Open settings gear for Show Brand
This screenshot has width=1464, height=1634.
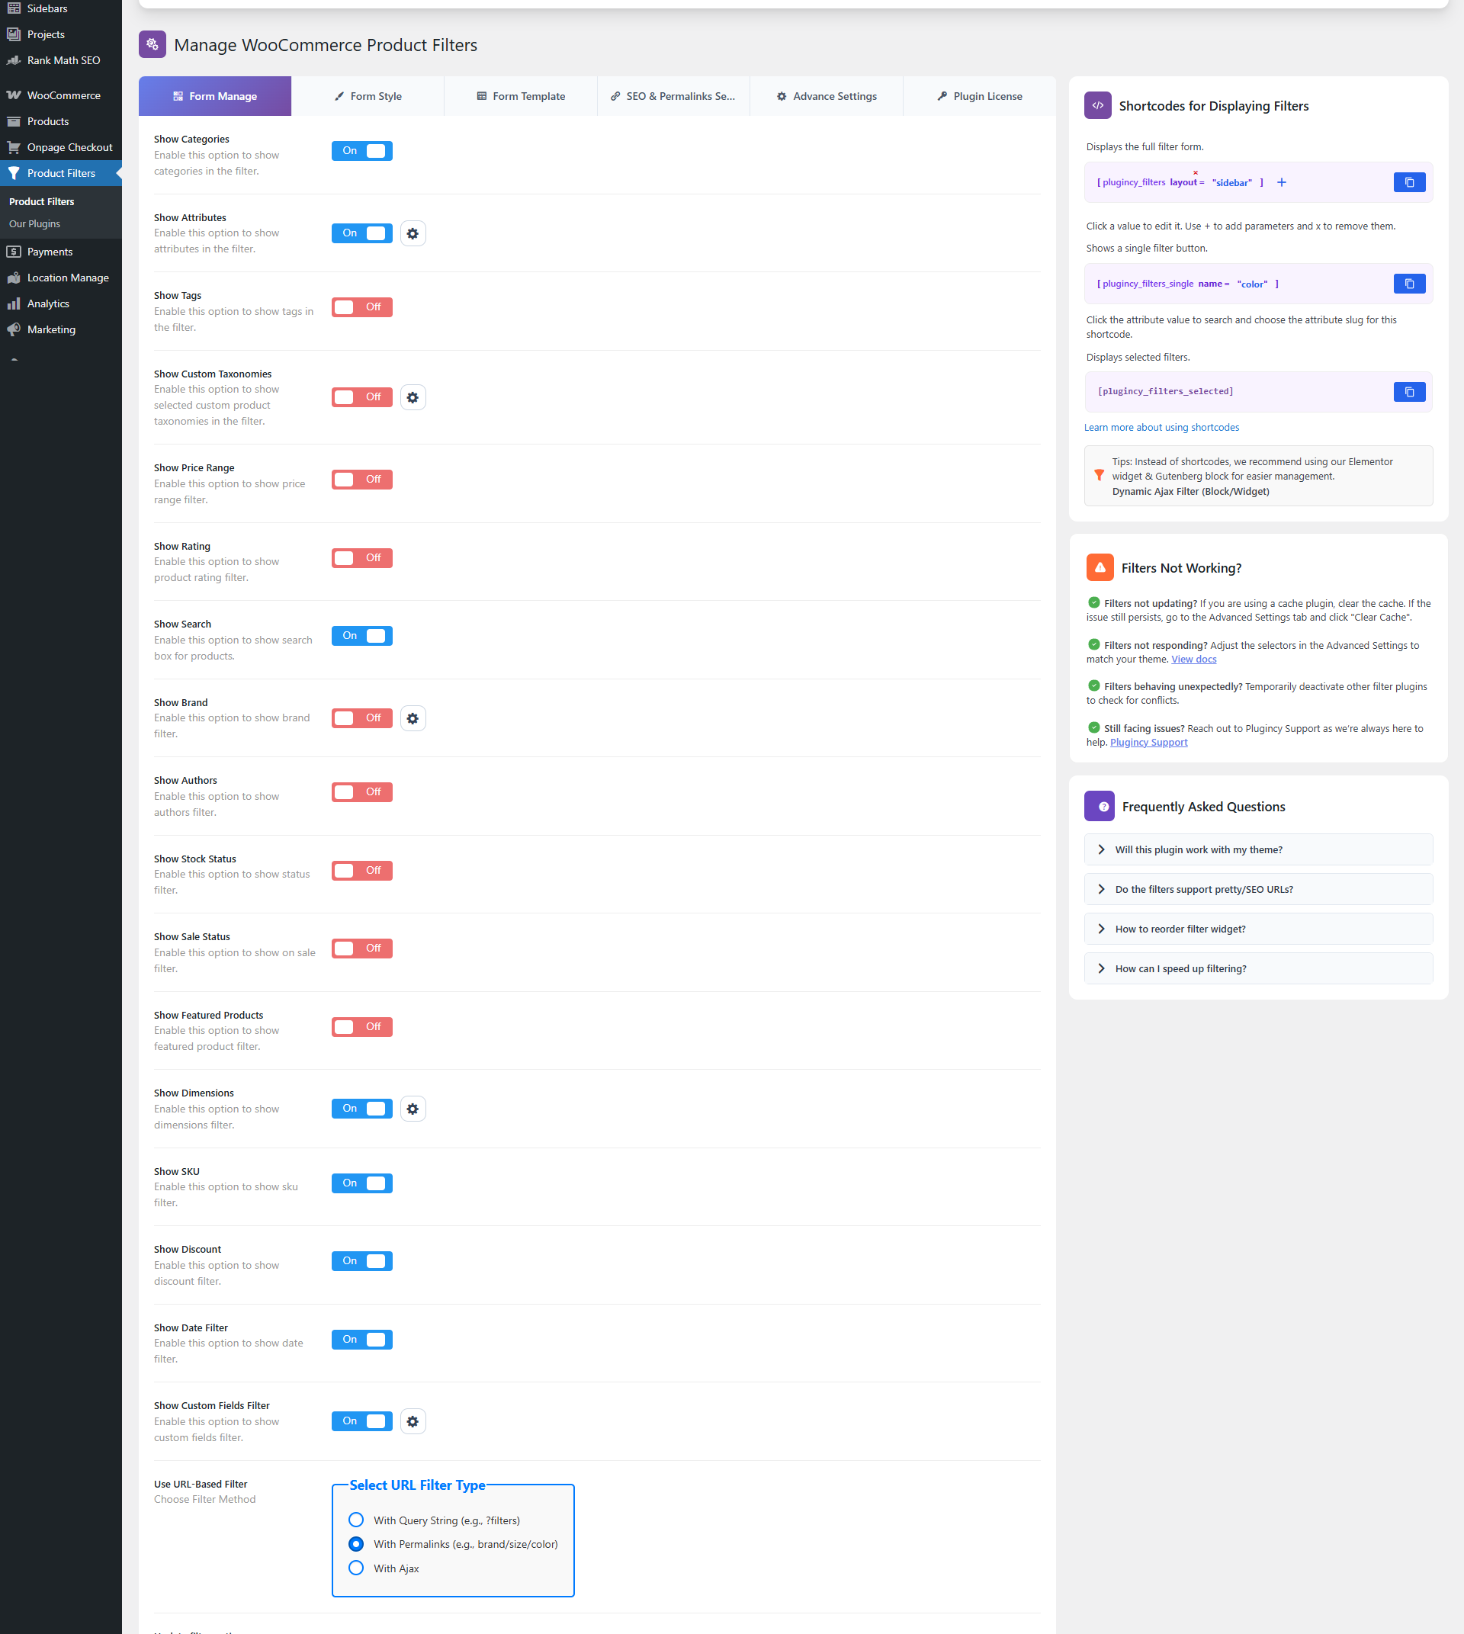click(x=413, y=718)
